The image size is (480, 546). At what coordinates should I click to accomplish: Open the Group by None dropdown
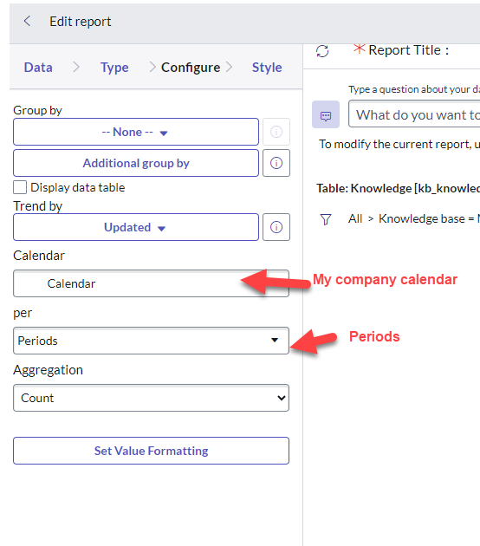coord(136,132)
